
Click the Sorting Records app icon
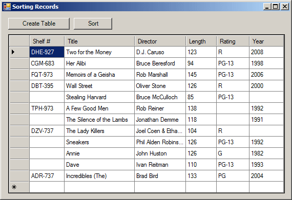tap(7, 7)
